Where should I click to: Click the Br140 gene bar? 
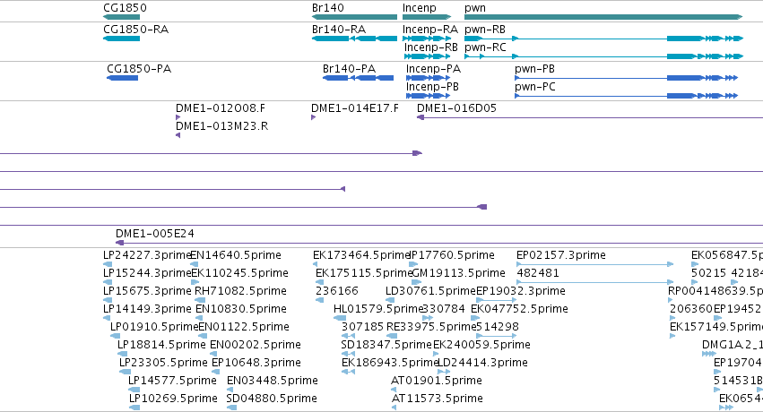(x=354, y=17)
